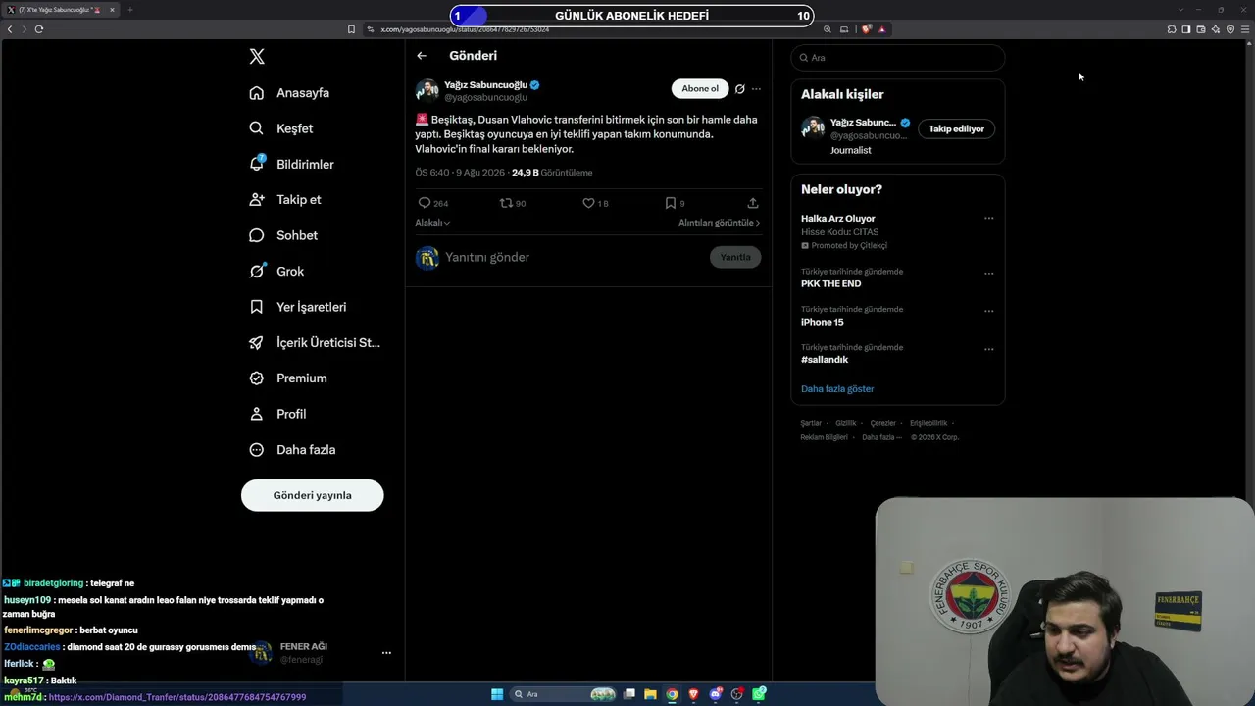Open PKK THE END trend
The image size is (1255, 706).
831,283
